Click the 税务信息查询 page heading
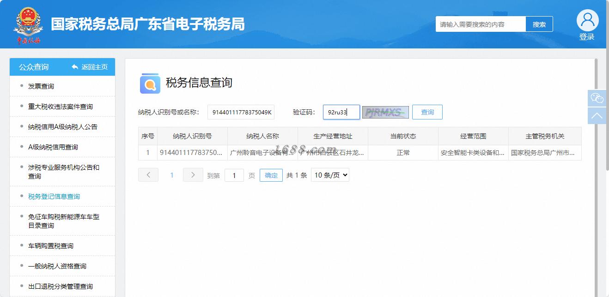The image size is (609, 297). [x=199, y=83]
